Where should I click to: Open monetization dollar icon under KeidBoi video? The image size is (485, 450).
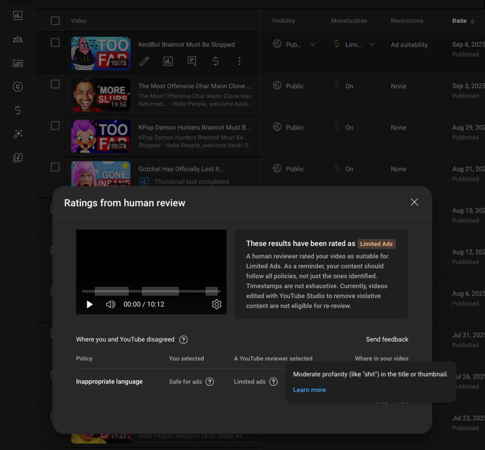[x=216, y=61]
